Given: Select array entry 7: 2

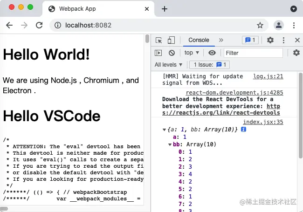Looking at the screenshot, I should (x=185, y=204).
